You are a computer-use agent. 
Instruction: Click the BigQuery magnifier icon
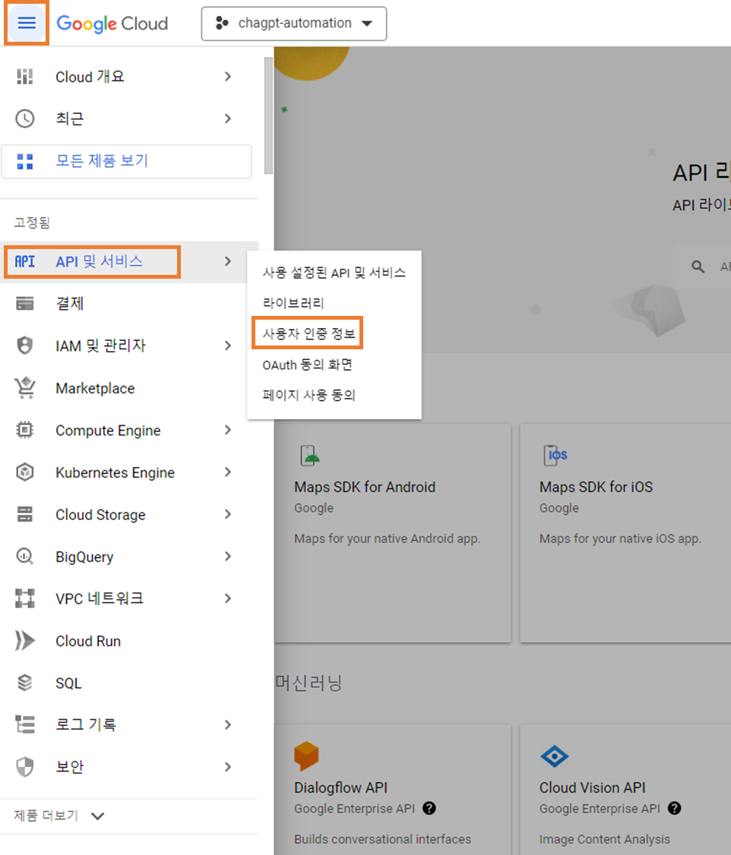click(x=24, y=556)
